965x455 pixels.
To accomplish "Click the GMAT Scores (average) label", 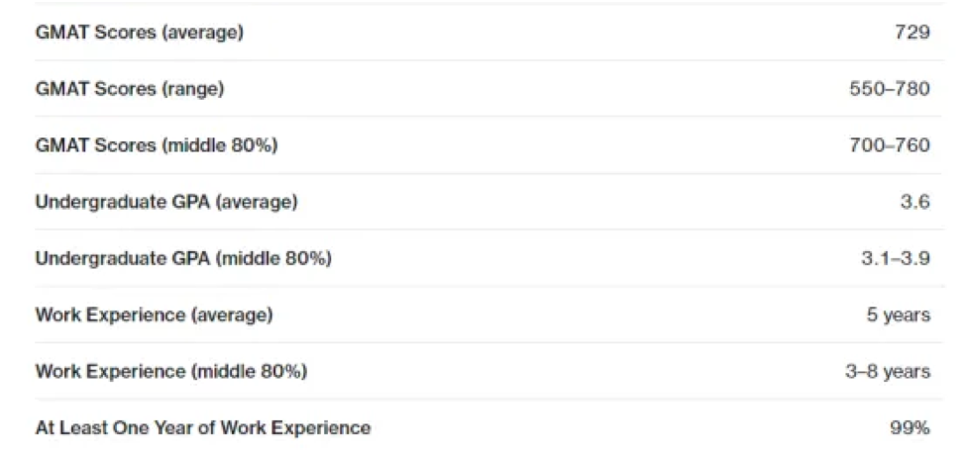I will click(x=140, y=33).
